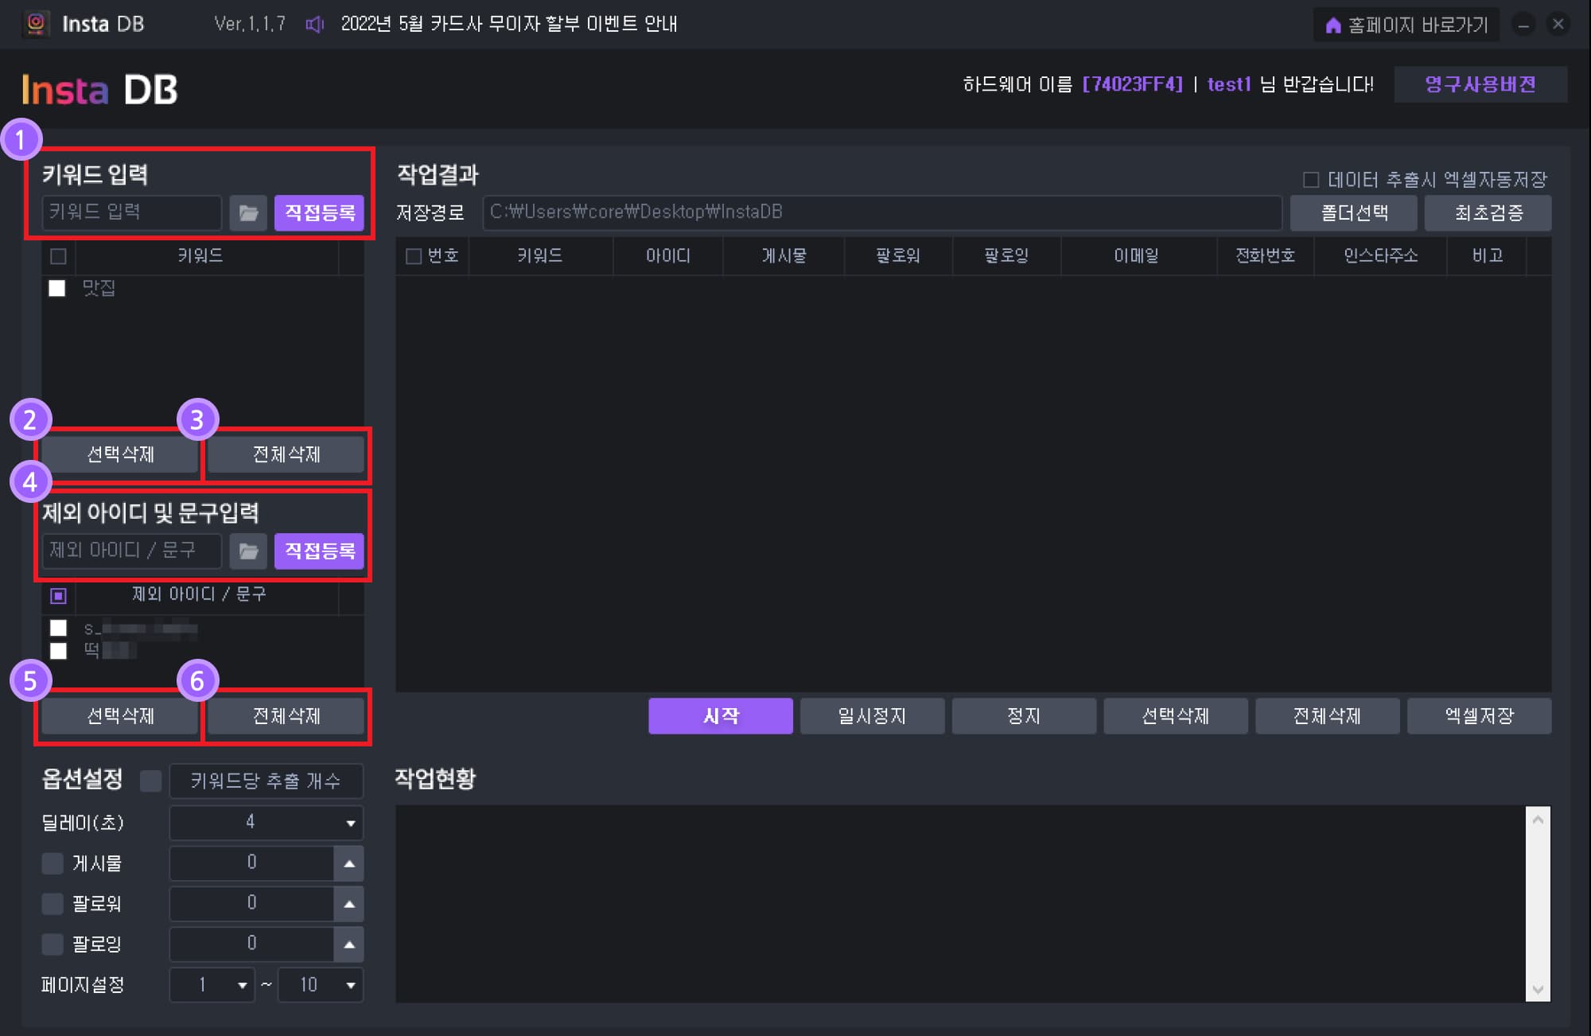Viewport: 1591px width, 1036px height.
Task: Click the 게시물 column header in results
Action: click(784, 256)
